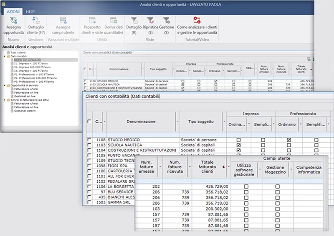Select Tutti i clienti in the tree
This screenshot has height=236, width=334.
pos(18,52)
